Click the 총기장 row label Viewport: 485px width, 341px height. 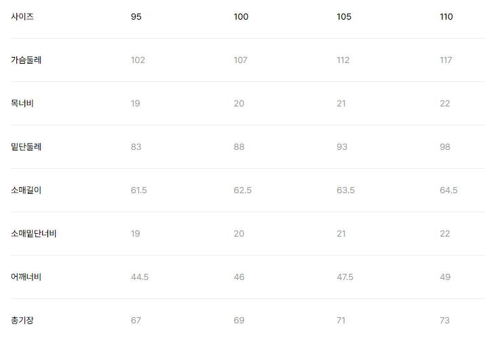click(x=22, y=321)
